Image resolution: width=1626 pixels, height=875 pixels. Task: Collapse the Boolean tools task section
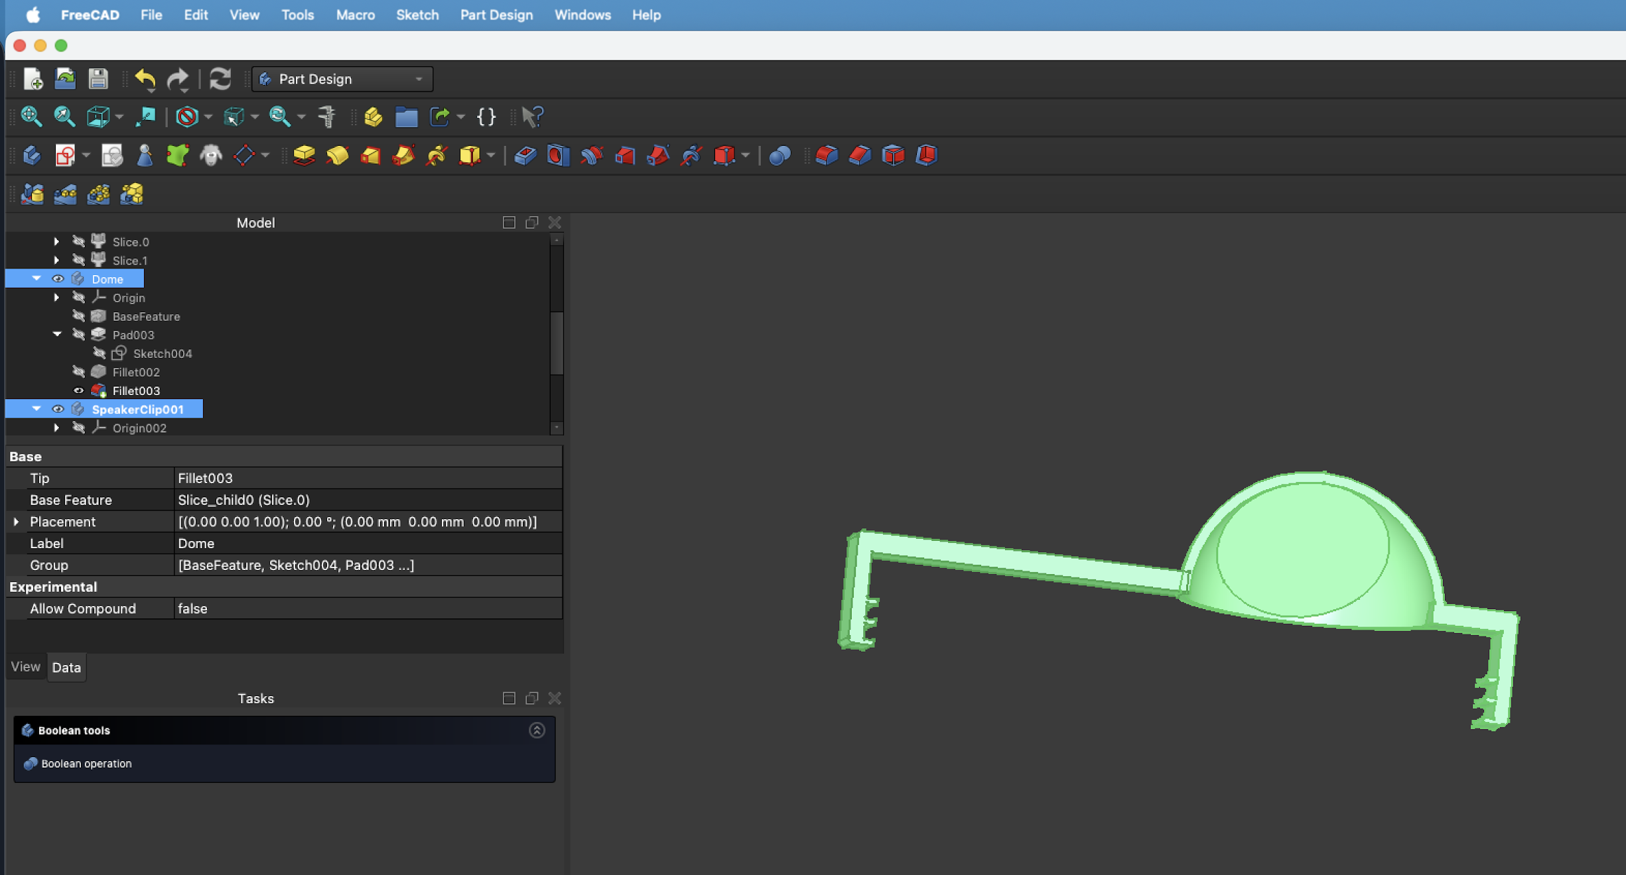tap(537, 730)
